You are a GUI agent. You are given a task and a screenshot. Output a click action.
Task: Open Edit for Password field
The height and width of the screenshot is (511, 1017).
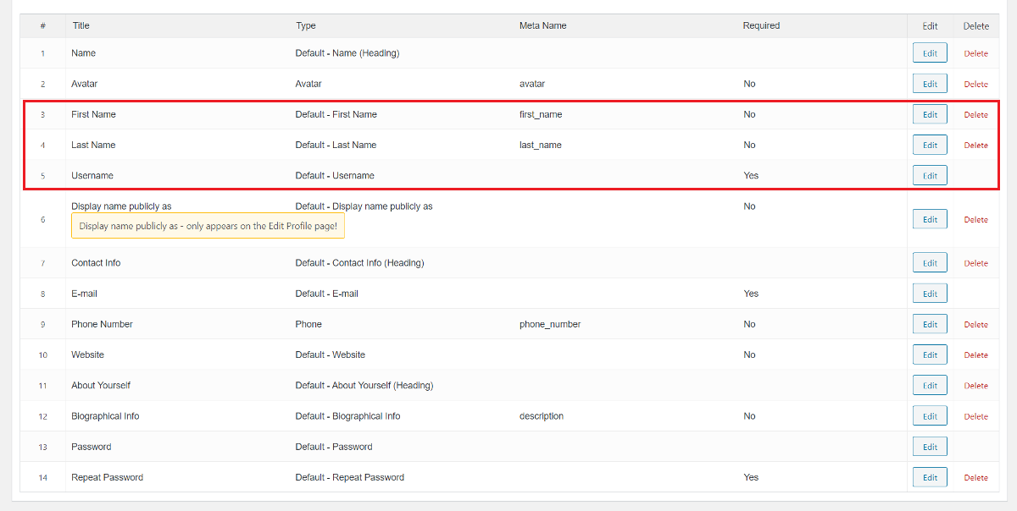[x=930, y=447]
